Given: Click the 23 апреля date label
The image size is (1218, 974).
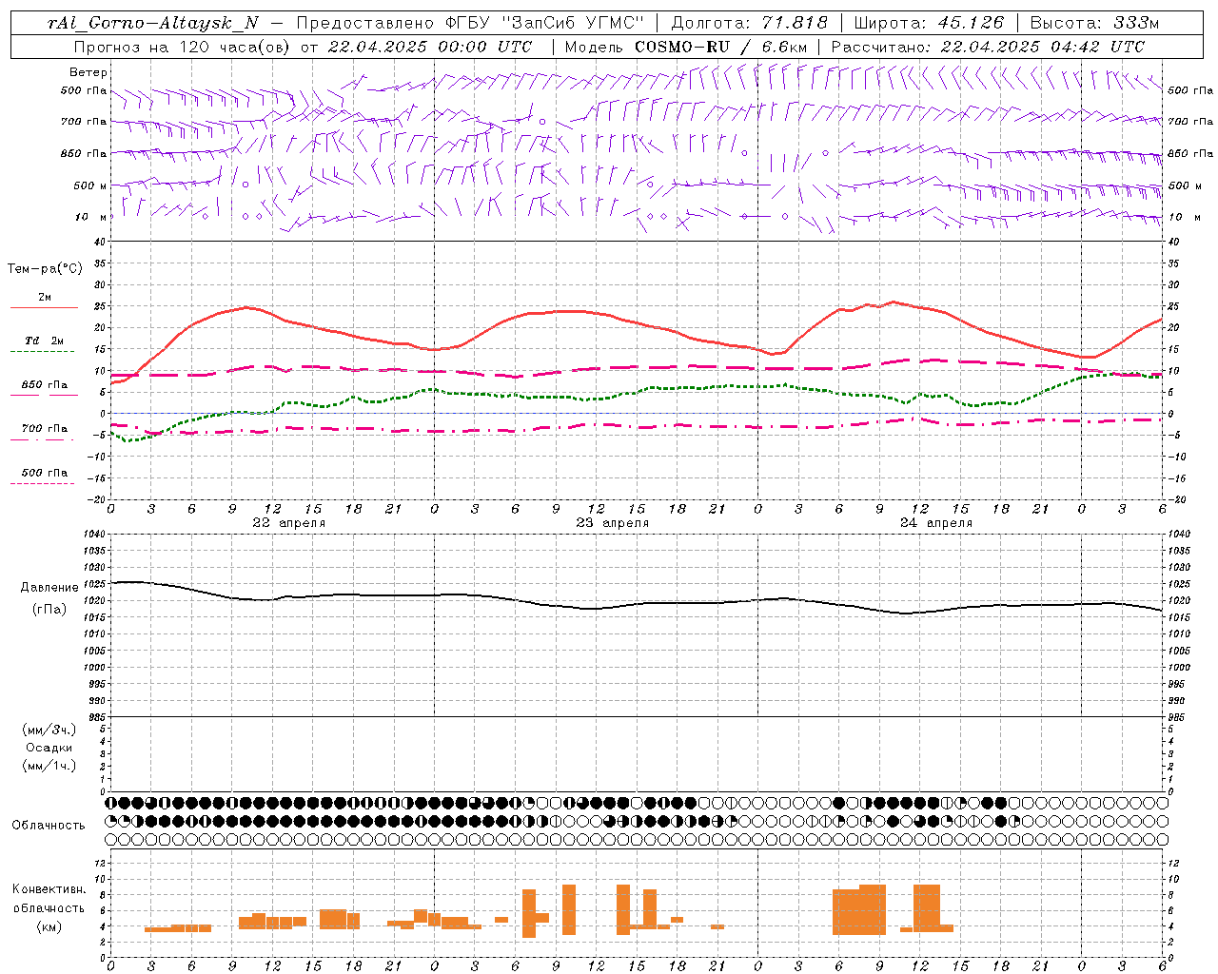Looking at the screenshot, I should coord(612,522).
